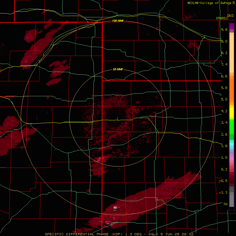
Task: Click the 2.6 value on color scale
Action: point(224,135)
